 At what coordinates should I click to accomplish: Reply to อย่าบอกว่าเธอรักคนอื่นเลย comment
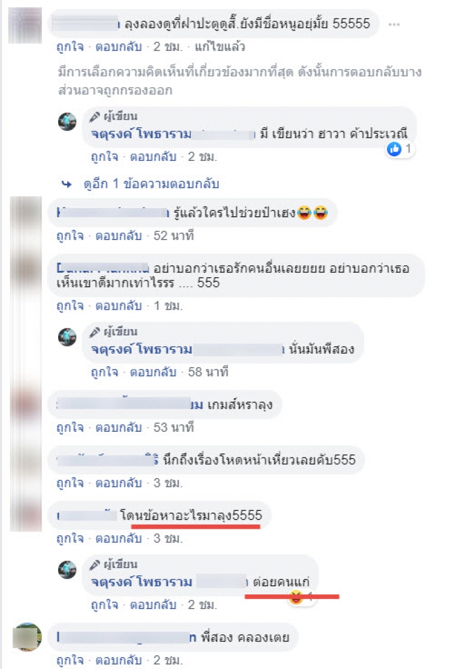tap(118, 306)
